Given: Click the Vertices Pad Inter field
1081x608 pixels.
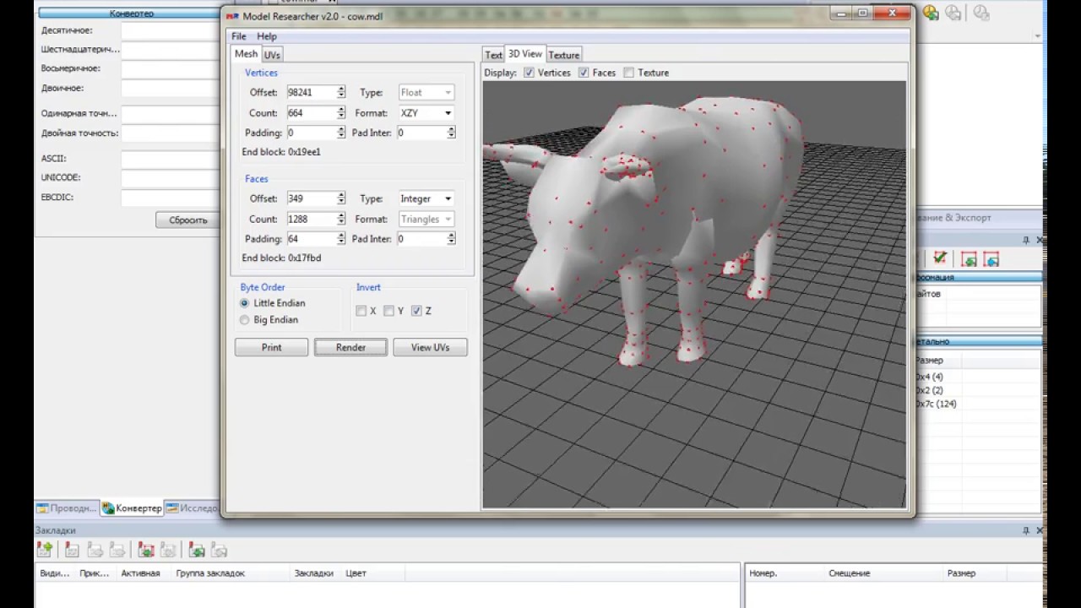Looking at the screenshot, I should click(x=421, y=133).
